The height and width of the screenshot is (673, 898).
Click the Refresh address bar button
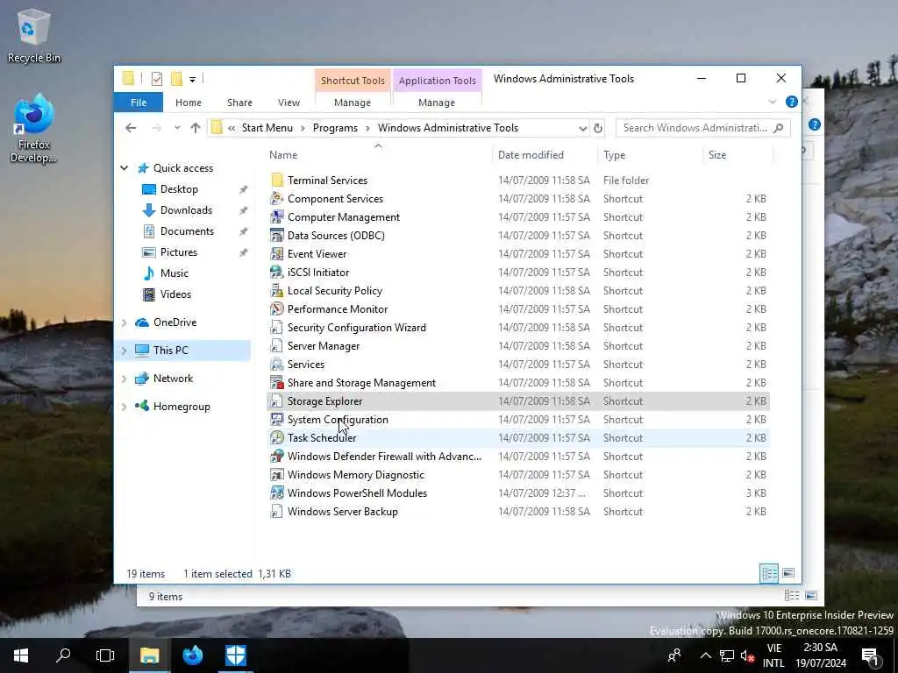coord(598,128)
